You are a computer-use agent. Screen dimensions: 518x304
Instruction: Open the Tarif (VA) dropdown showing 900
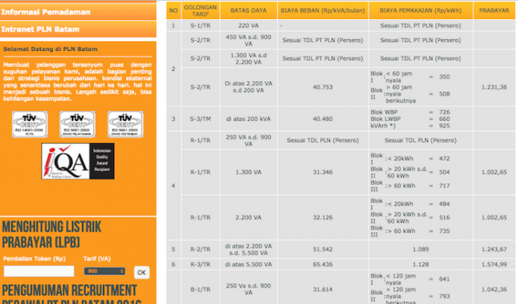click(x=104, y=271)
